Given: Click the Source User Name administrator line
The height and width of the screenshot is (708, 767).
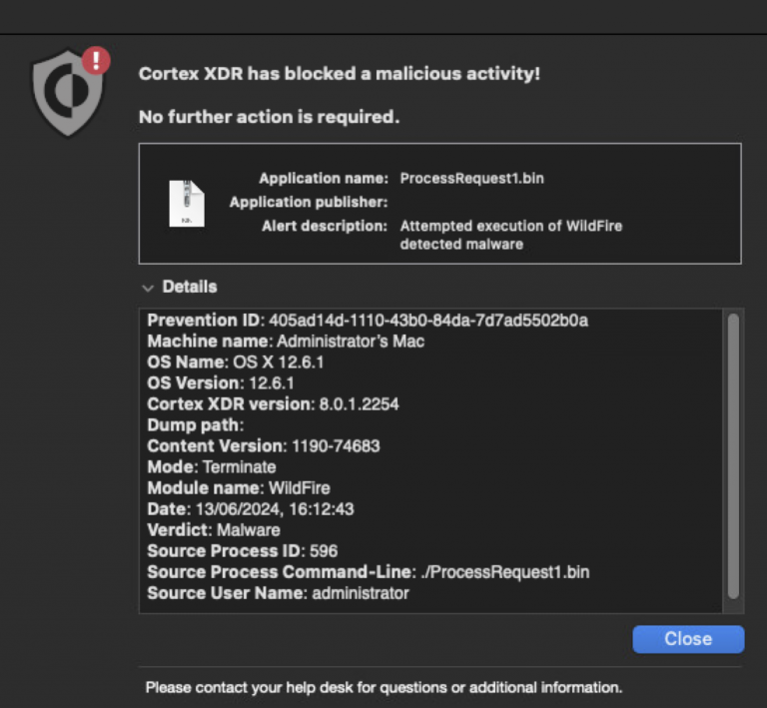Looking at the screenshot, I should (278, 593).
